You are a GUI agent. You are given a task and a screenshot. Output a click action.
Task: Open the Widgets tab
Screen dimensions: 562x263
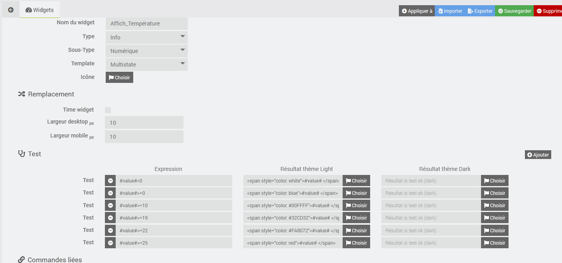tap(39, 10)
